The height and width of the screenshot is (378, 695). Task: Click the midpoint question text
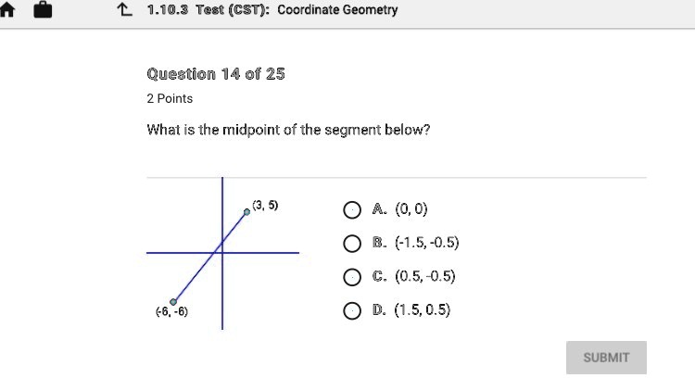[289, 130]
